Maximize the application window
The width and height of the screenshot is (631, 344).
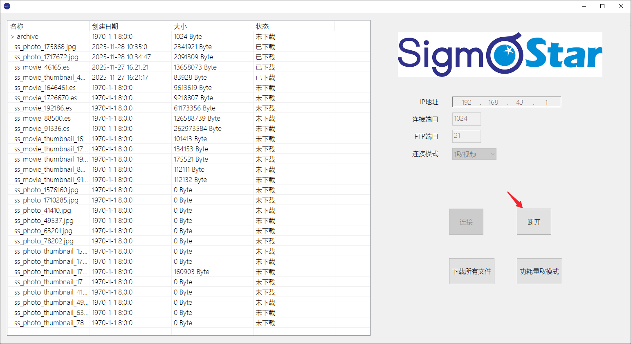[602, 6]
